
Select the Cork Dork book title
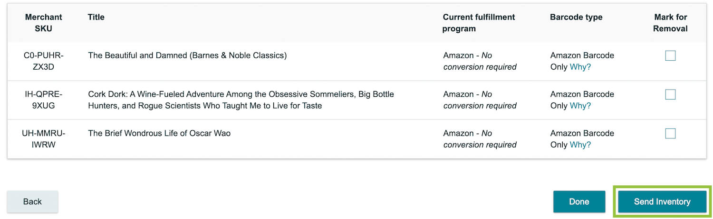pyautogui.click(x=241, y=100)
